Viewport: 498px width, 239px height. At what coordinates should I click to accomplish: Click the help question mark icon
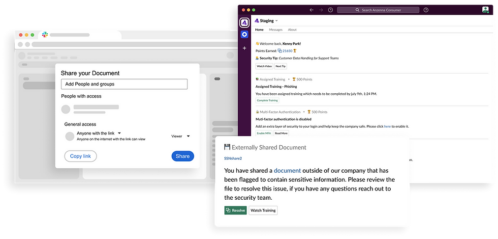[x=426, y=10]
